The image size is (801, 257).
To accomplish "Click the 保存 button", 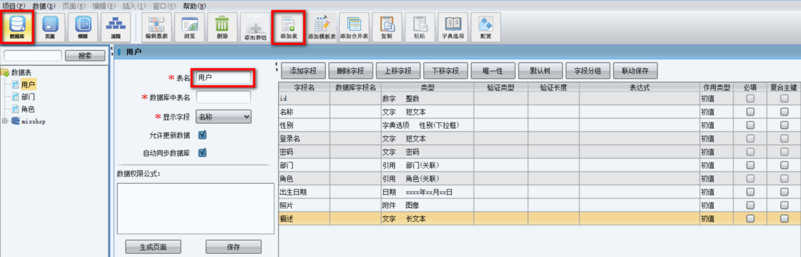I will [234, 247].
